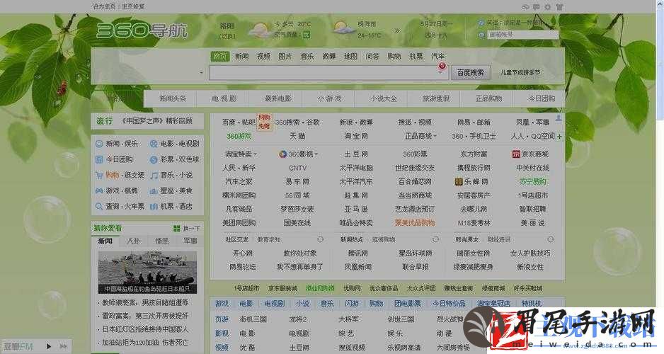This screenshot has width=664, height=354.
Task: Expand the search engine dropdown left of search box
Action: (x=201, y=73)
